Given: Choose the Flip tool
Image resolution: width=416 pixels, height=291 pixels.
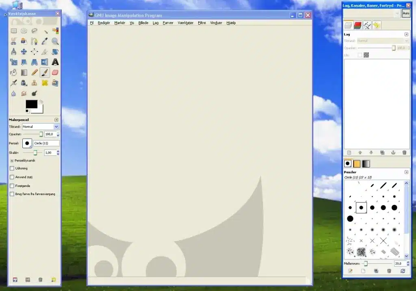Looking at the screenshot, I should point(45,62).
